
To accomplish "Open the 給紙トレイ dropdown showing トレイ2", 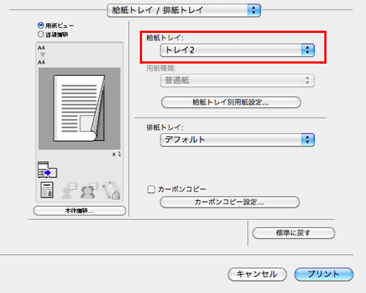I will pos(237,50).
